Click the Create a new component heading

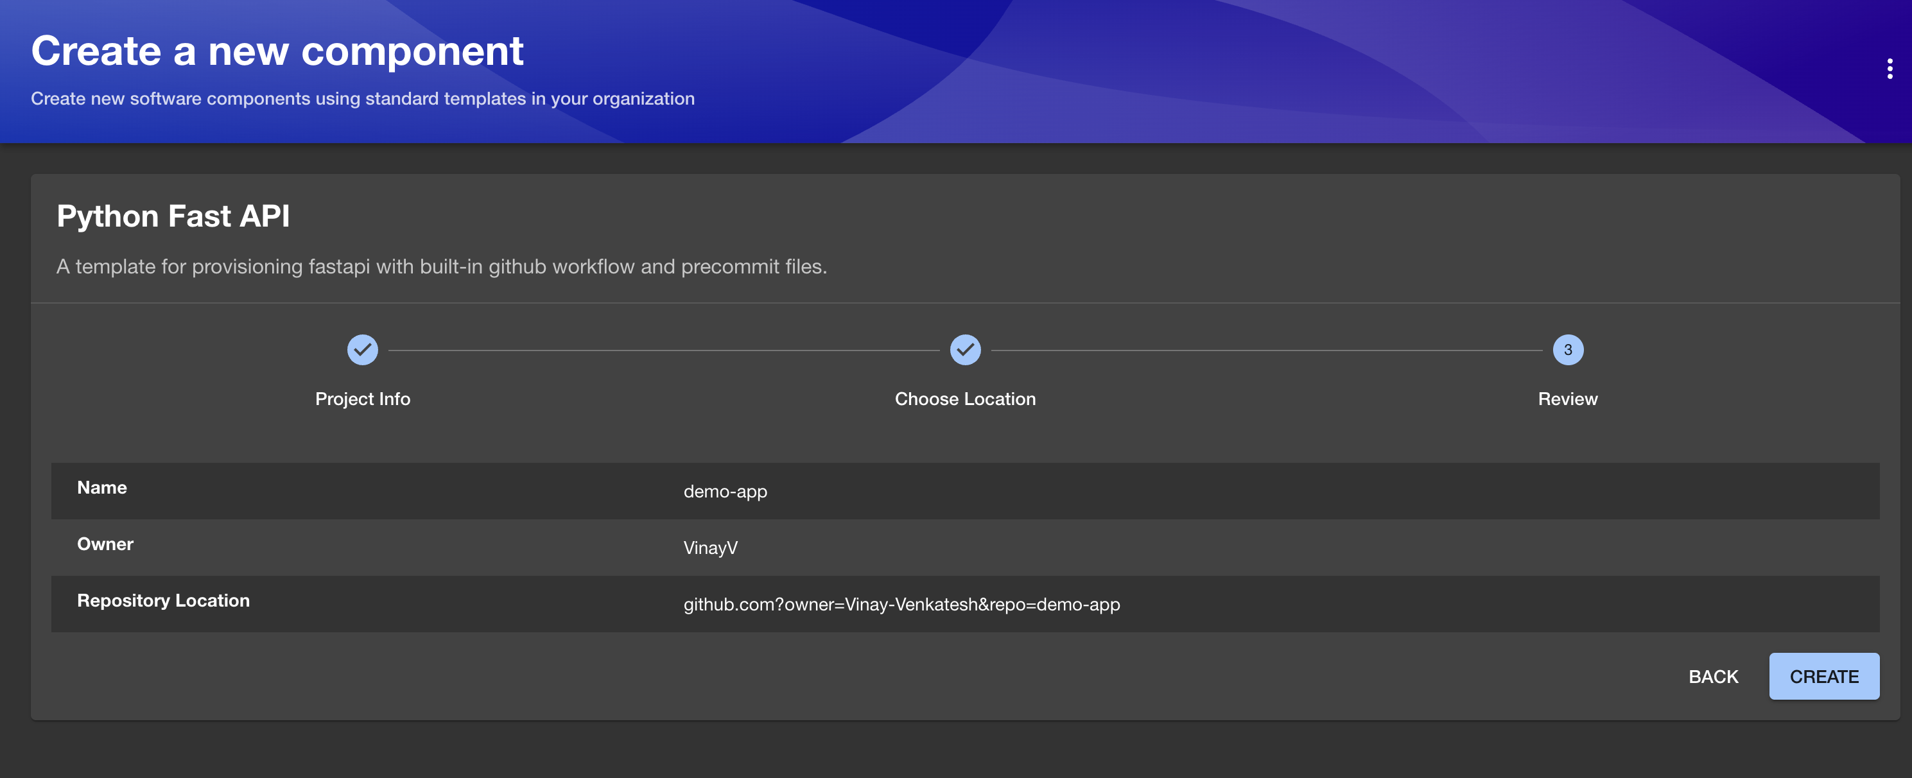click(277, 51)
